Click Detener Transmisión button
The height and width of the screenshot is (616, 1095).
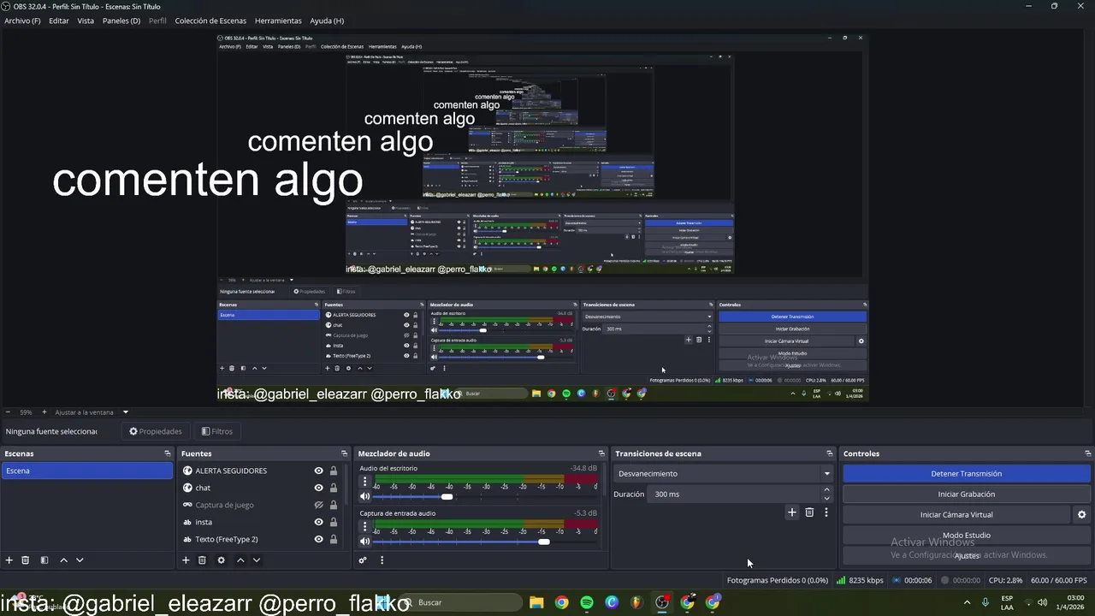pyautogui.click(x=967, y=473)
